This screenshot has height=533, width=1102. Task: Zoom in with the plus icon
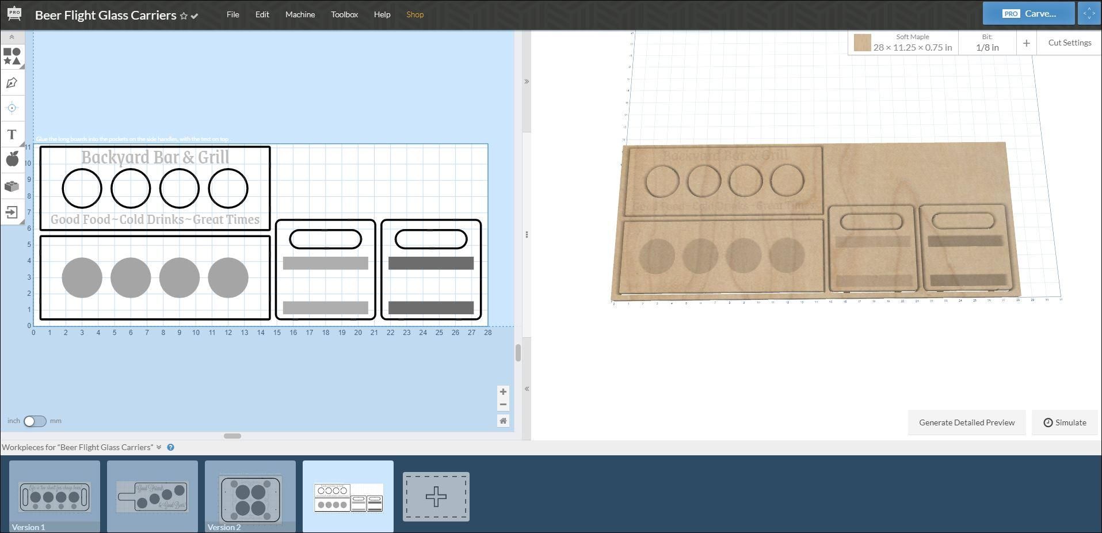[x=503, y=392]
